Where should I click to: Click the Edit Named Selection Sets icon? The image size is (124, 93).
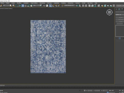63,6
